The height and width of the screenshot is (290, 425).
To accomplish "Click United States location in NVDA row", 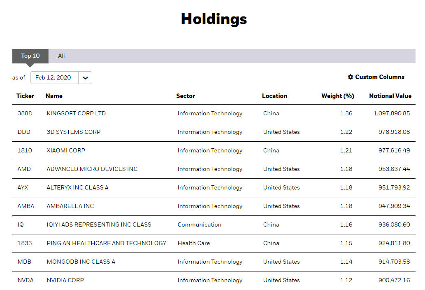I will tap(281, 280).
